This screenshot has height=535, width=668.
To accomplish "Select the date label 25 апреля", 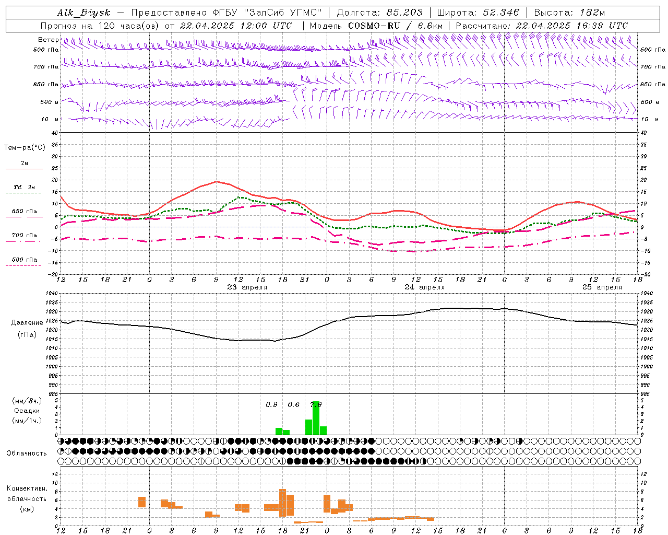I will point(602,287).
